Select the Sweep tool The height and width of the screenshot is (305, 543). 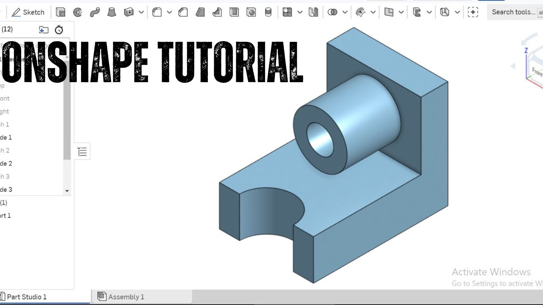click(x=95, y=12)
